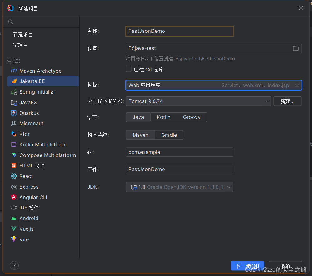The width and height of the screenshot is (312, 276).
Task: Click the group field com.example
Action: tap(179, 152)
